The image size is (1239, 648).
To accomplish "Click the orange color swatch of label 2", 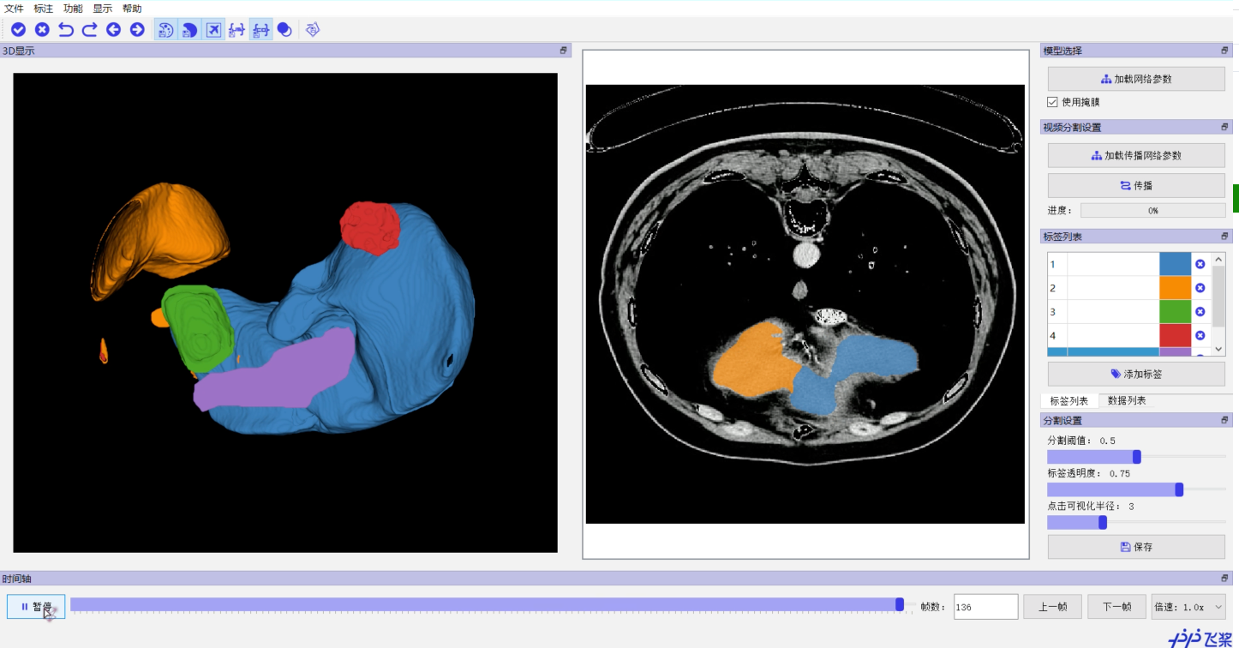I will pyautogui.click(x=1176, y=288).
